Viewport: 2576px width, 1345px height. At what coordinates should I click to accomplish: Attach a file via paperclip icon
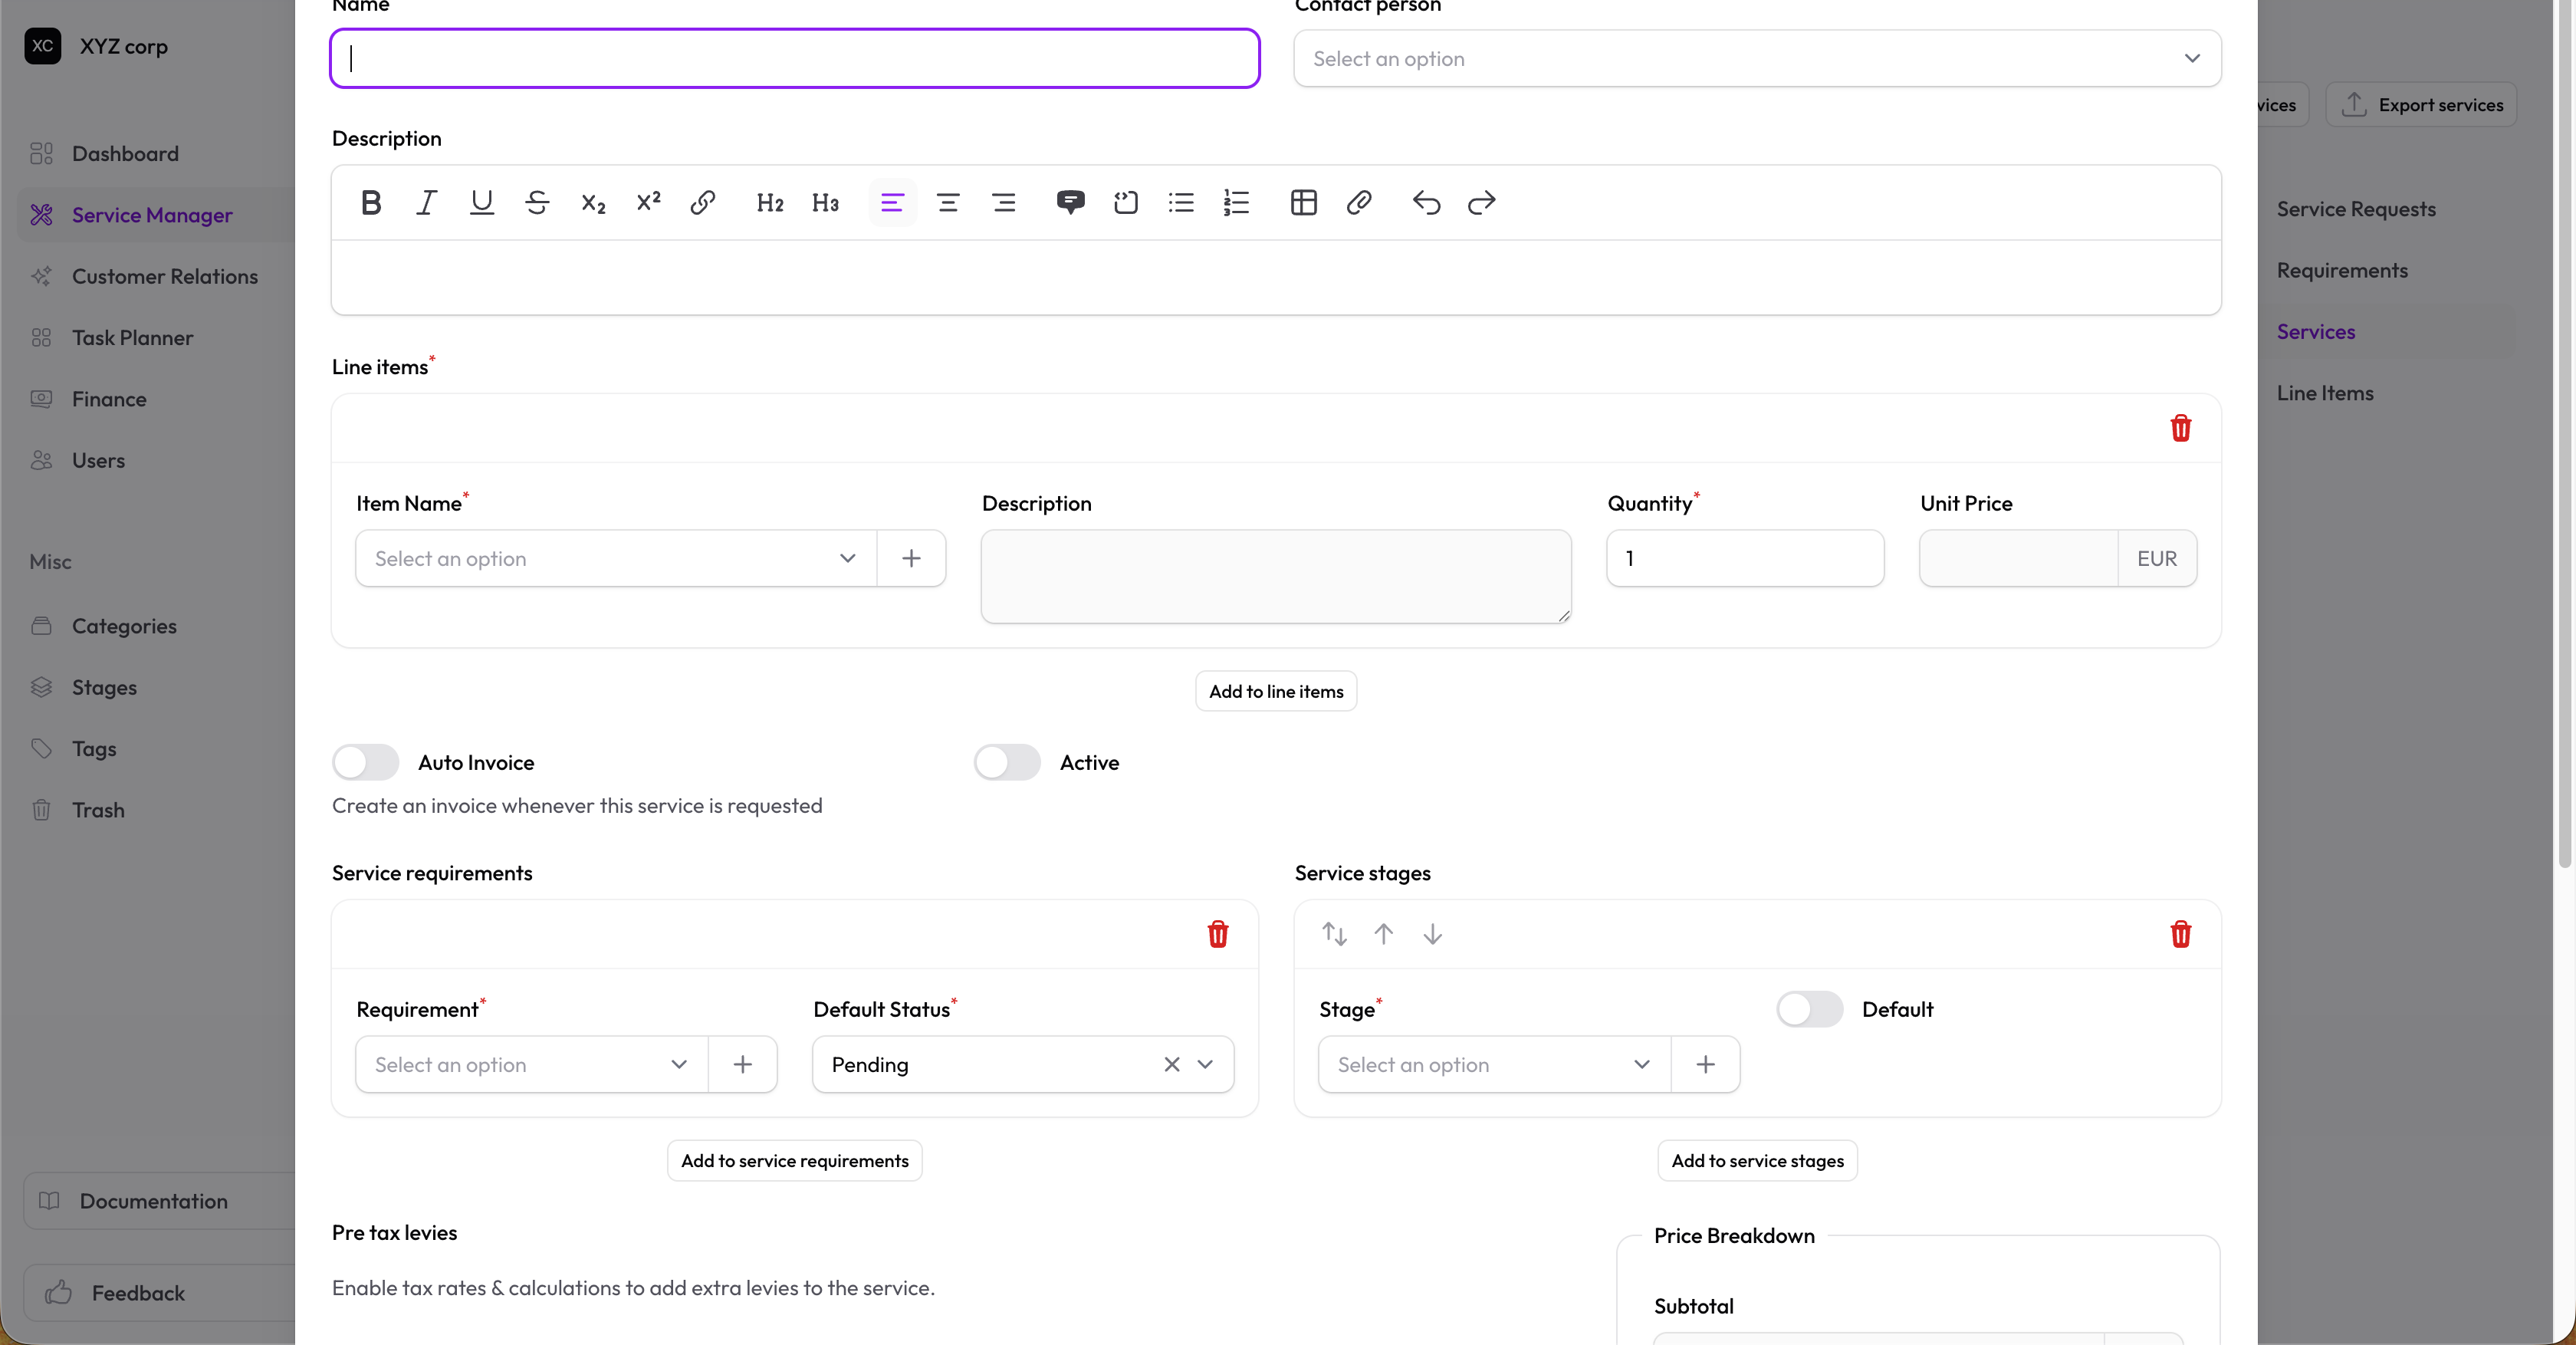pyautogui.click(x=1359, y=203)
